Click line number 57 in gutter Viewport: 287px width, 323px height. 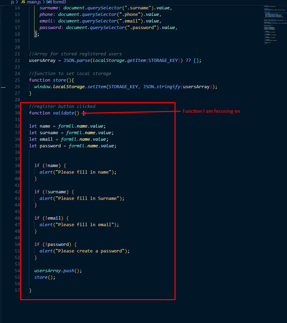point(17,290)
